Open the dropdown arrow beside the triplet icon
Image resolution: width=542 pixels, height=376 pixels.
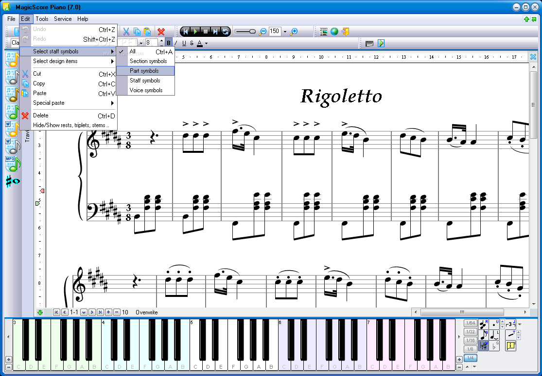pyautogui.click(x=519, y=324)
